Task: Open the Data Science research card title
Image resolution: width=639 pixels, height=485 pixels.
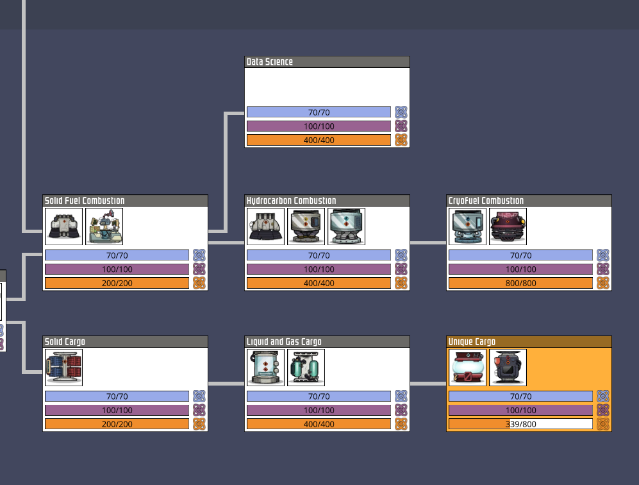Action: click(x=327, y=62)
